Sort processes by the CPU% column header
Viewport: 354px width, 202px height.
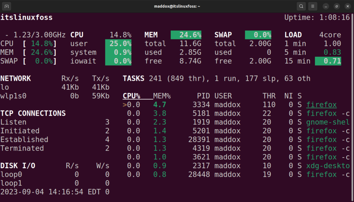click(x=131, y=96)
